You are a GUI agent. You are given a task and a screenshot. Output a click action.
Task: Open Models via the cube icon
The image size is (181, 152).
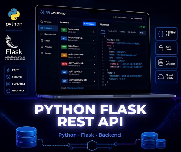(x=42, y=40)
